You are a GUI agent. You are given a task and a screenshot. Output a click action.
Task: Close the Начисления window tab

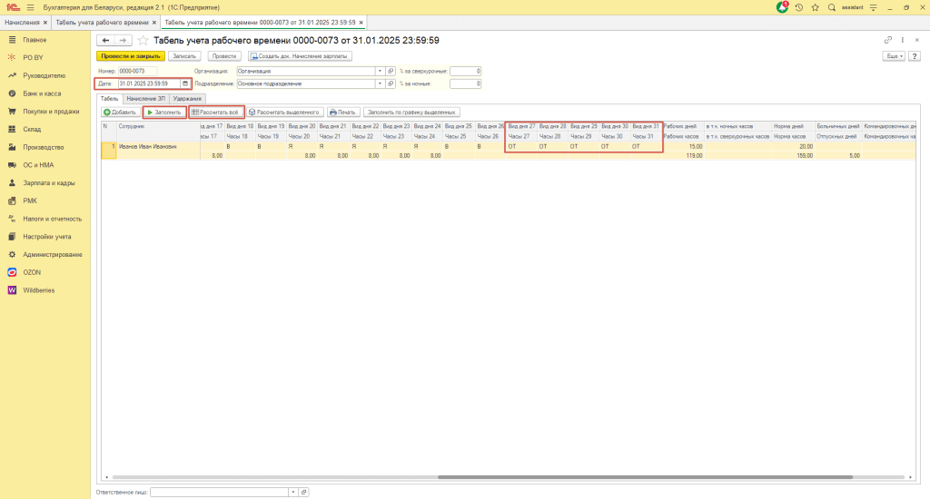click(45, 23)
